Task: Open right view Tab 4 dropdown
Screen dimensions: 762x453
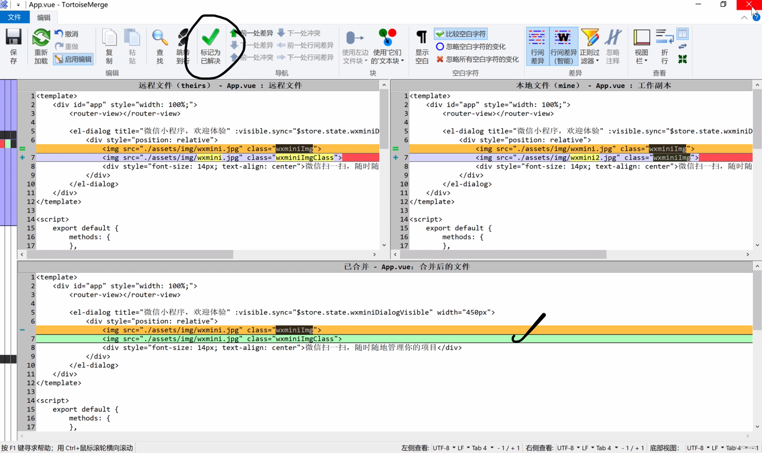Action: tap(607, 448)
